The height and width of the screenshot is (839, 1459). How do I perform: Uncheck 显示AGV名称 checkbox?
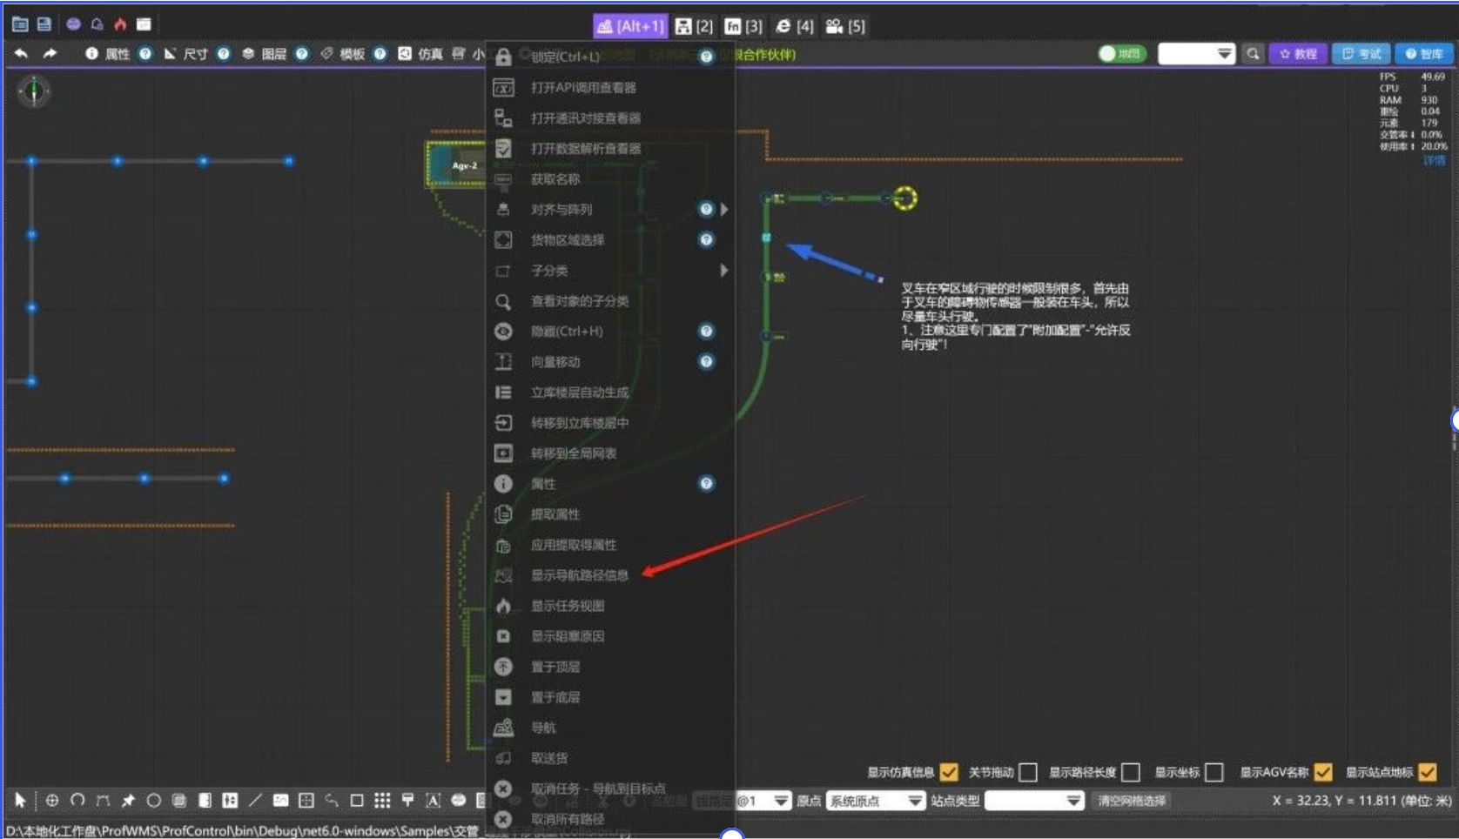1323,772
